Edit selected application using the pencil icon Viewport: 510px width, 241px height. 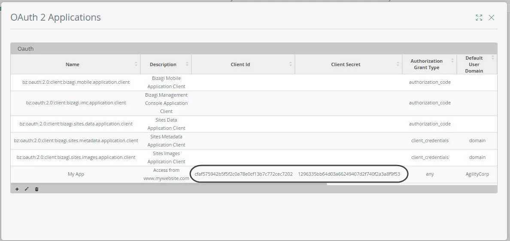click(x=27, y=189)
